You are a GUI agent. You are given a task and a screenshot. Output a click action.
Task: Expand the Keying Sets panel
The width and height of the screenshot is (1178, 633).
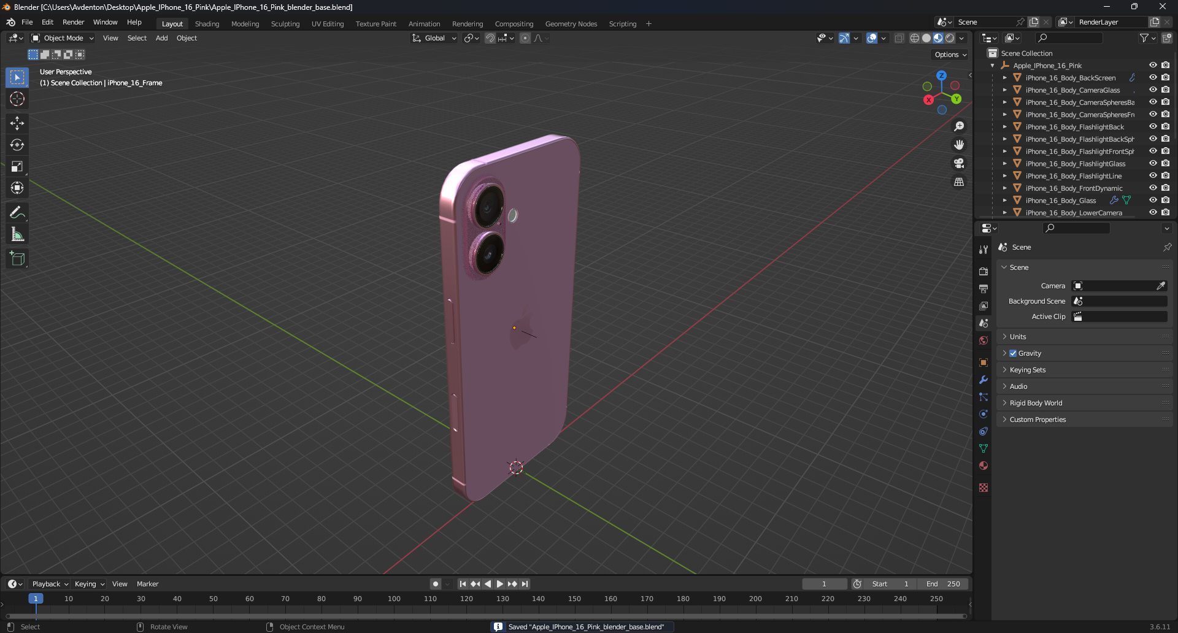1085,370
